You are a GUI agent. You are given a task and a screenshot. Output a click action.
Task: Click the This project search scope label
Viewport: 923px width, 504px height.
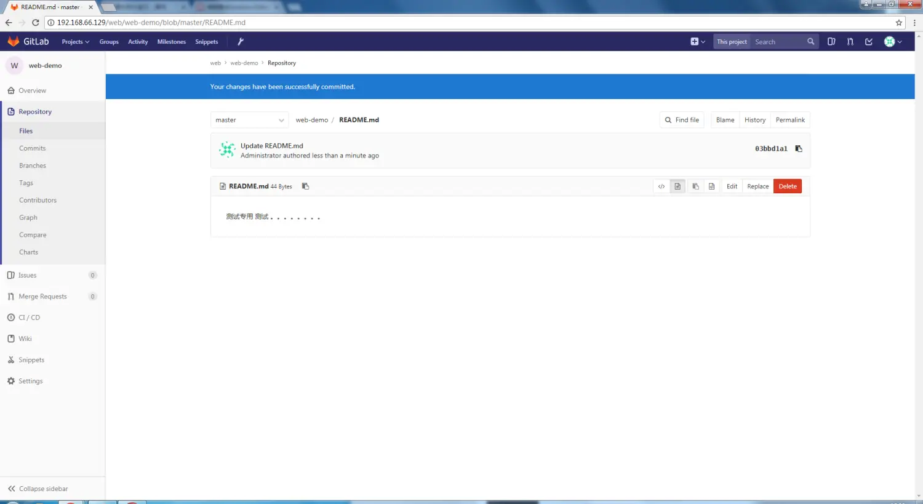732,41
